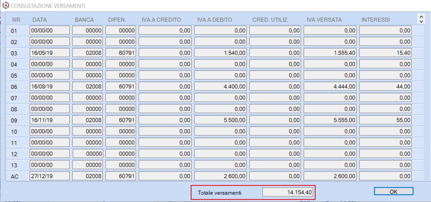Select the Totale versamenti field showing 14.154,40
Image resolution: width=431 pixels, height=202 pixels.
tap(288, 193)
